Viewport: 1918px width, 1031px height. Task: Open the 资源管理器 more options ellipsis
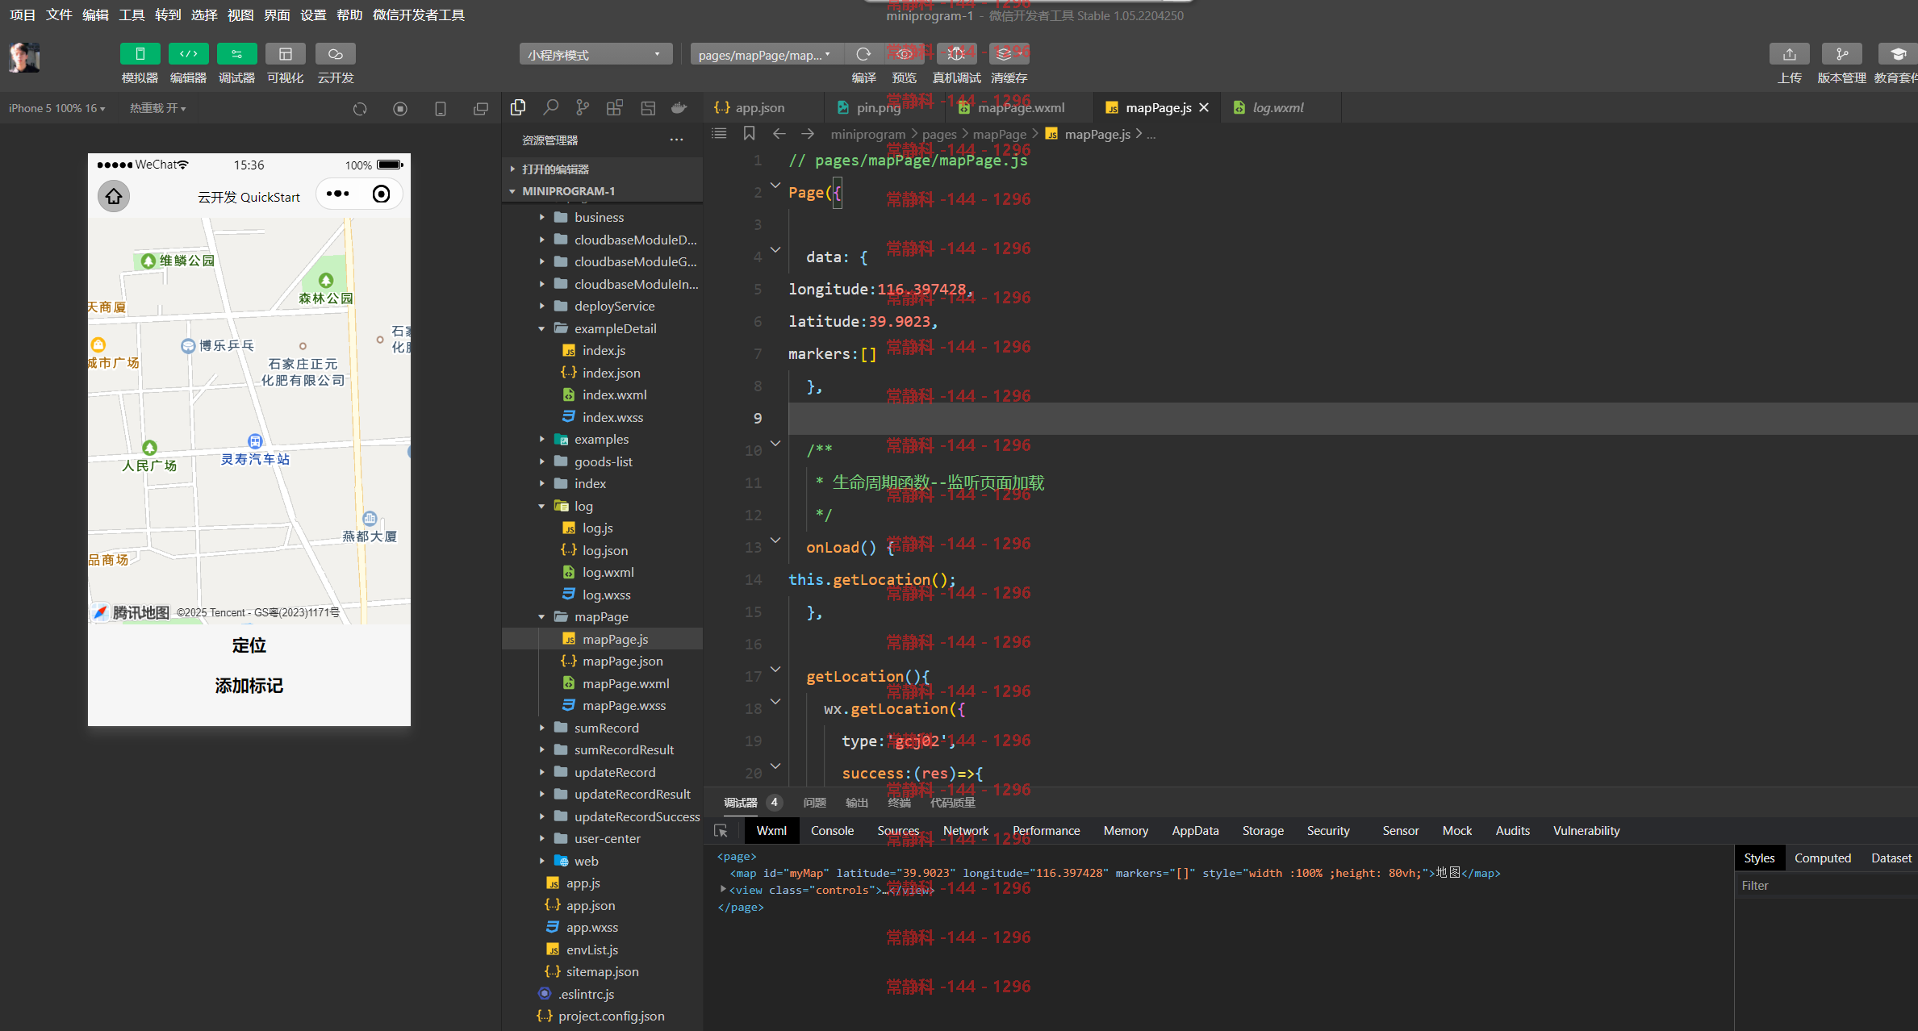(676, 140)
